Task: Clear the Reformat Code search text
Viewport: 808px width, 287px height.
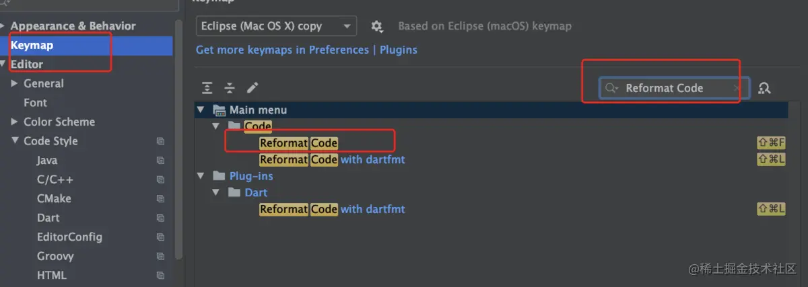Action: (x=737, y=88)
